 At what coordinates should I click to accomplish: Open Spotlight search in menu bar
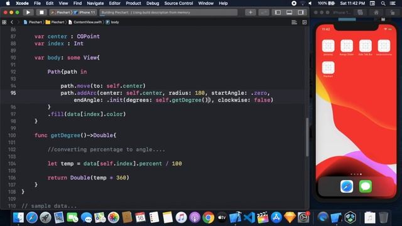point(383,3)
